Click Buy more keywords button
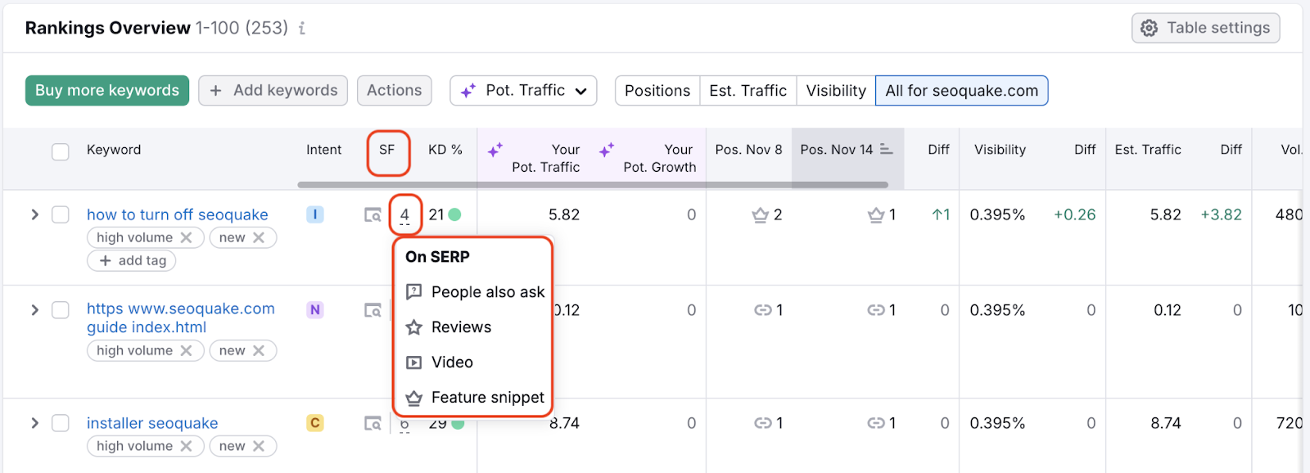This screenshot has width=1310, height=473. tap(107, 91)
